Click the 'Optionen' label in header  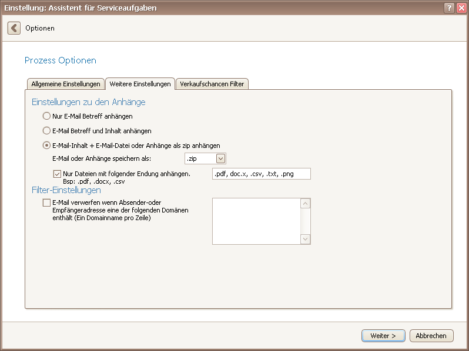(x=40, y=28)
